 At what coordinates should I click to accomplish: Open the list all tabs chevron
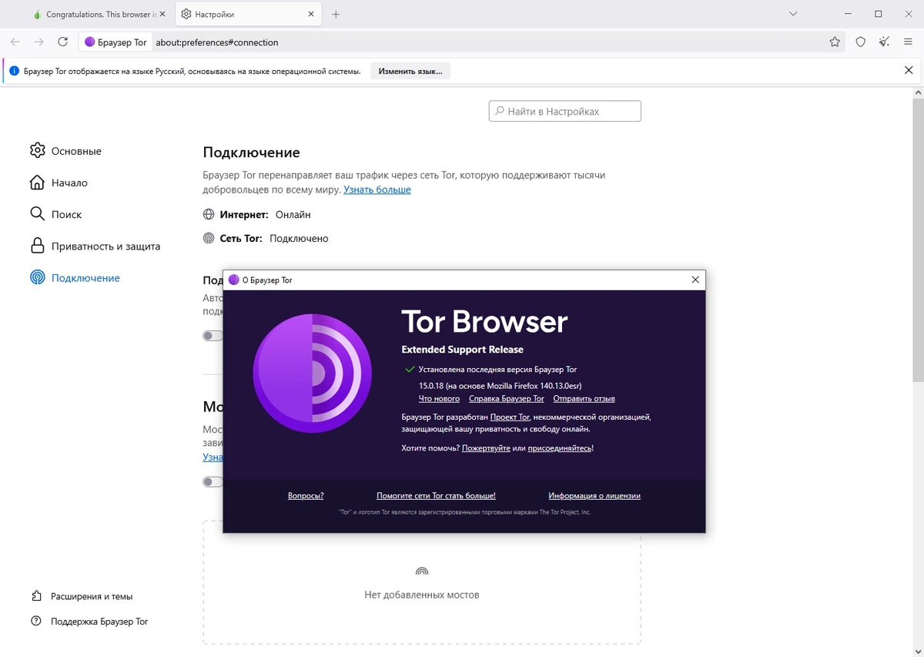tap(793, 14)
